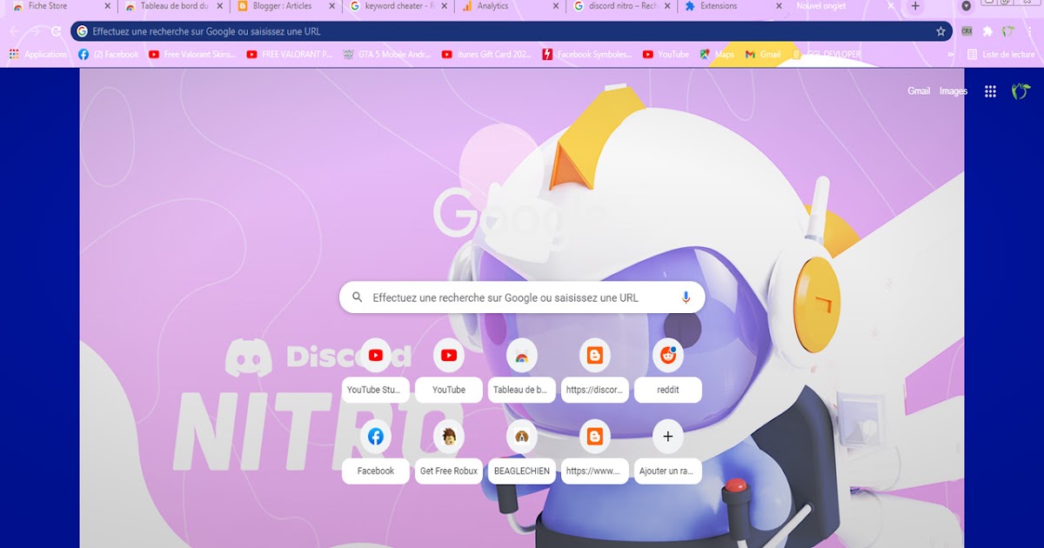Image resolution: width=1044 pixels, height=548 pixels.
Task: Open the Applications expander on the bookmarks bar
Action: 37,54
